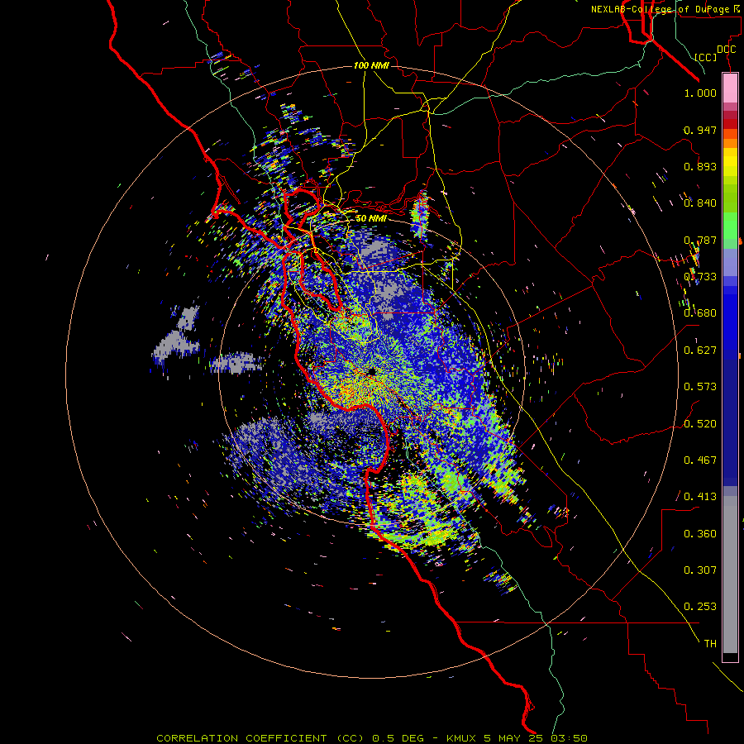
Task: Select the 0.893 scale value
Action: click(x=700, y=166)
